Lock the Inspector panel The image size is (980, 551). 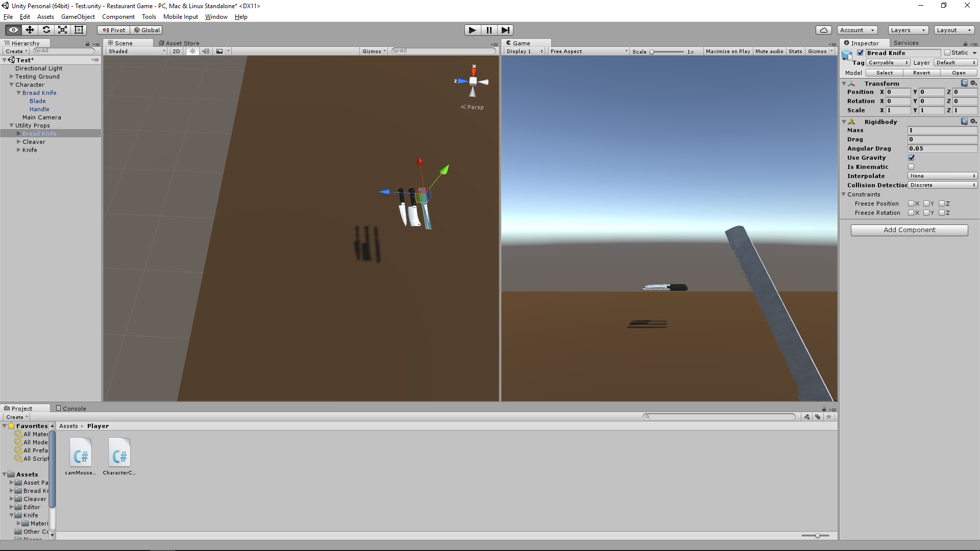coord(965,43)
